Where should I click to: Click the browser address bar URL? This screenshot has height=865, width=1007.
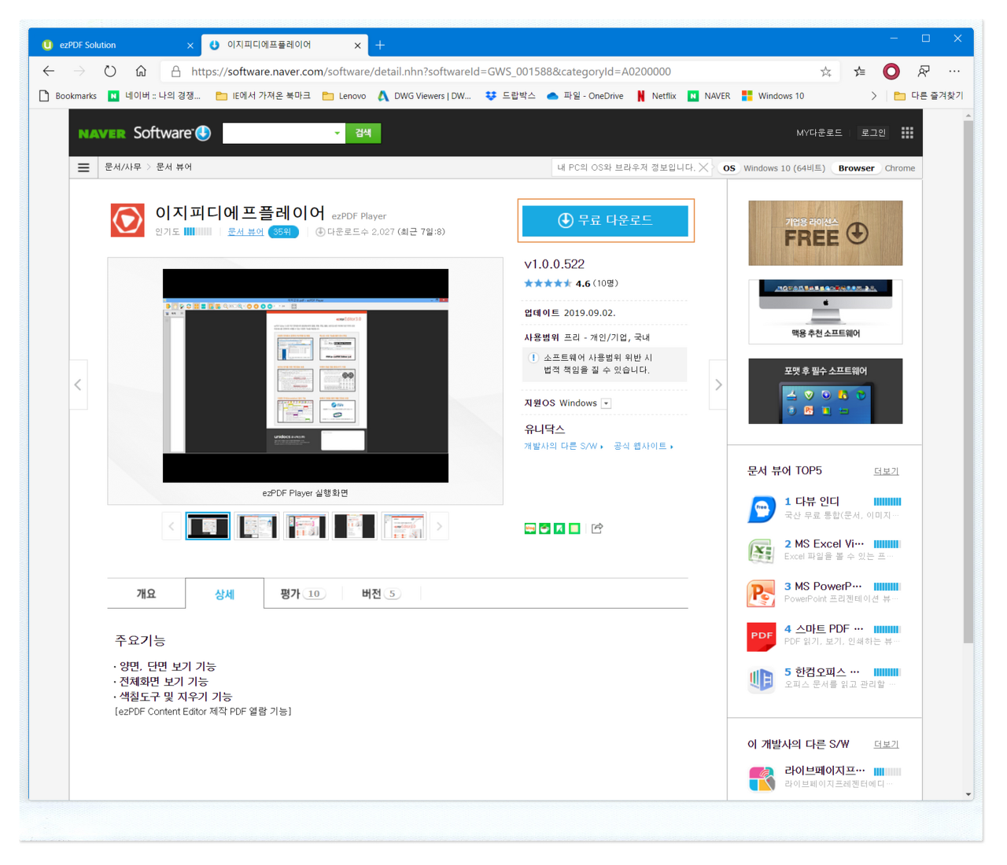[431, 72]
